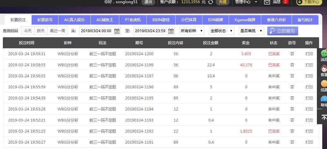The height and width of the screenshot is (149, 327).
Task: Open customer service avatar icon
Action: coord(324,69)
